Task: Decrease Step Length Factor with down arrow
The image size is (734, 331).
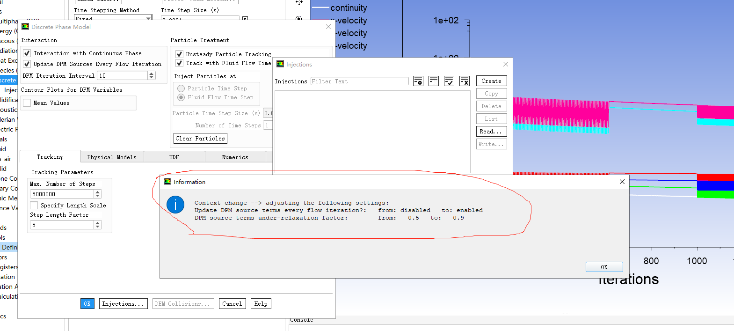Action: point(97,227)
